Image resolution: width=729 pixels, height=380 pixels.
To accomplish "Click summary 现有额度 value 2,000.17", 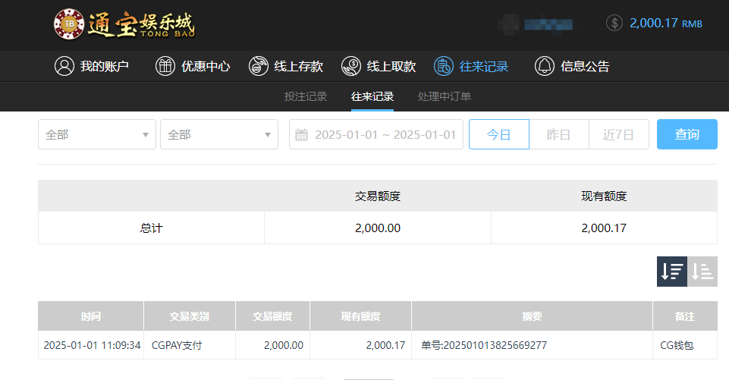I will coord(604,228).
